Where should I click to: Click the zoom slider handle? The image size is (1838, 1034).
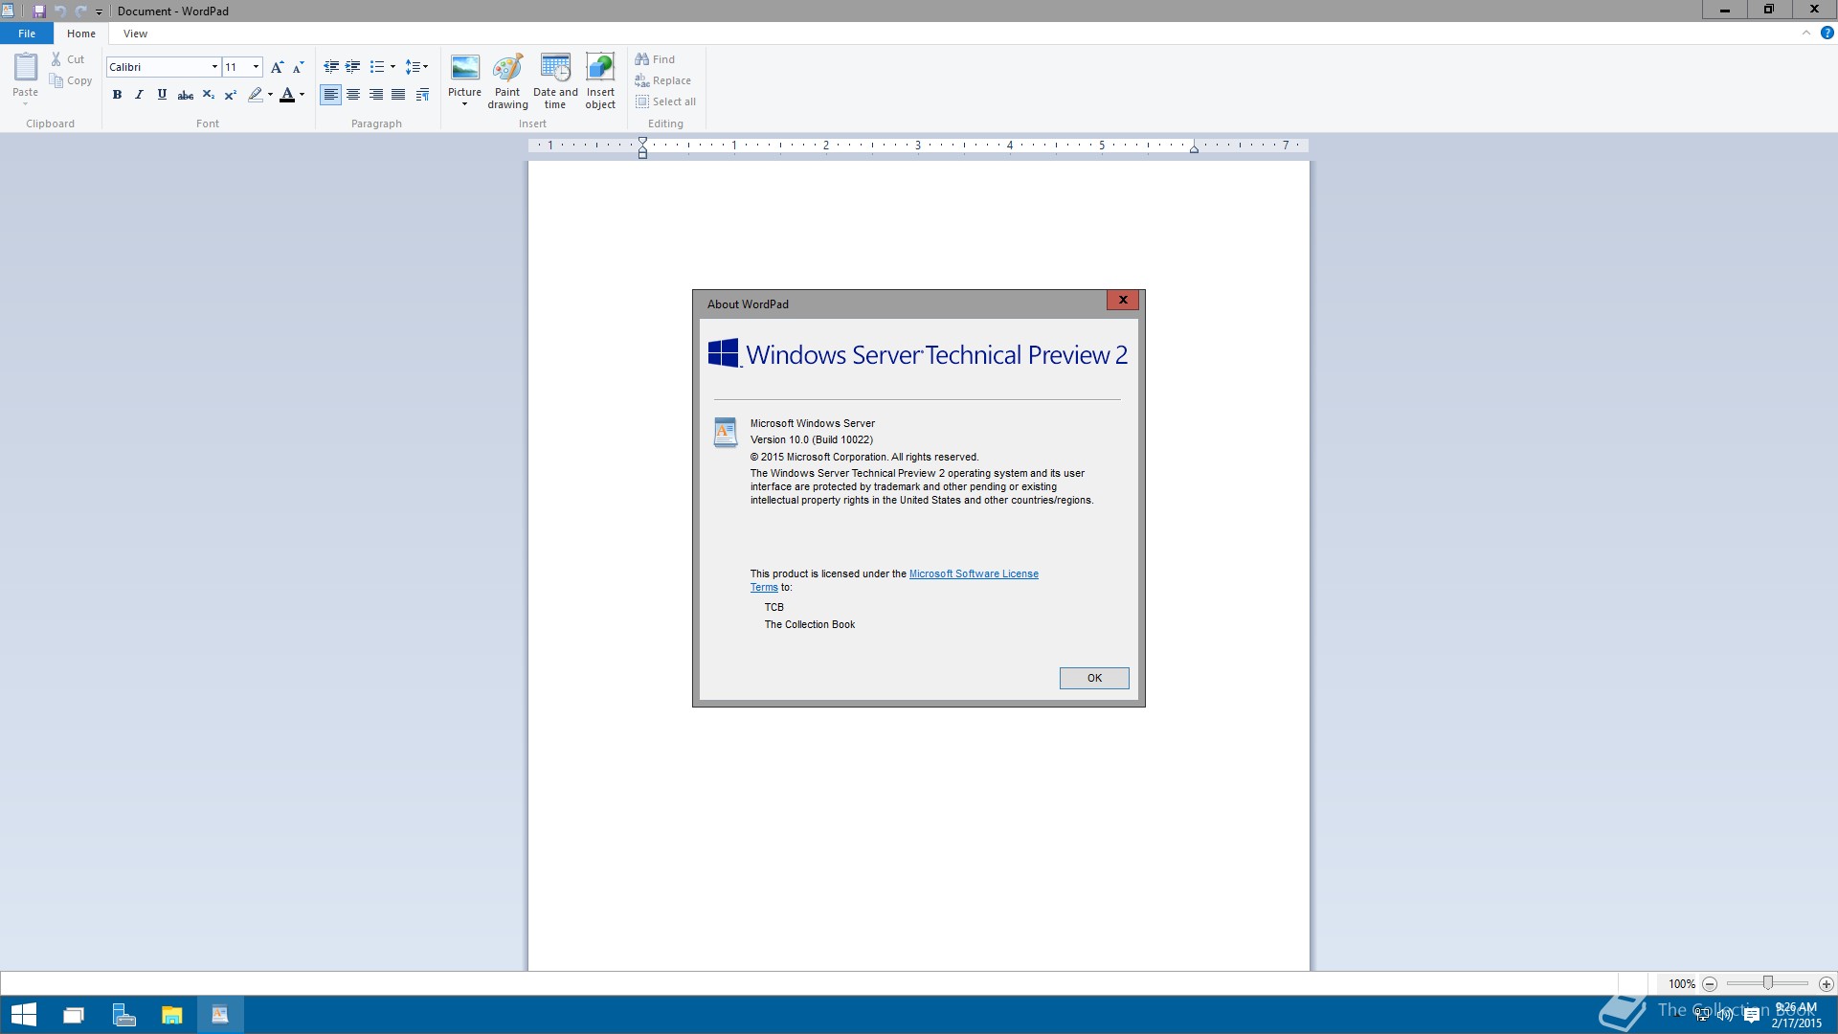(x=1768, y=983)
